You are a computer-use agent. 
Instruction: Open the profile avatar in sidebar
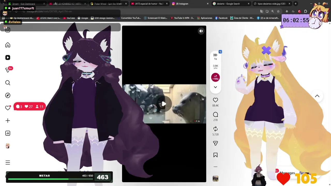point(8,146)
